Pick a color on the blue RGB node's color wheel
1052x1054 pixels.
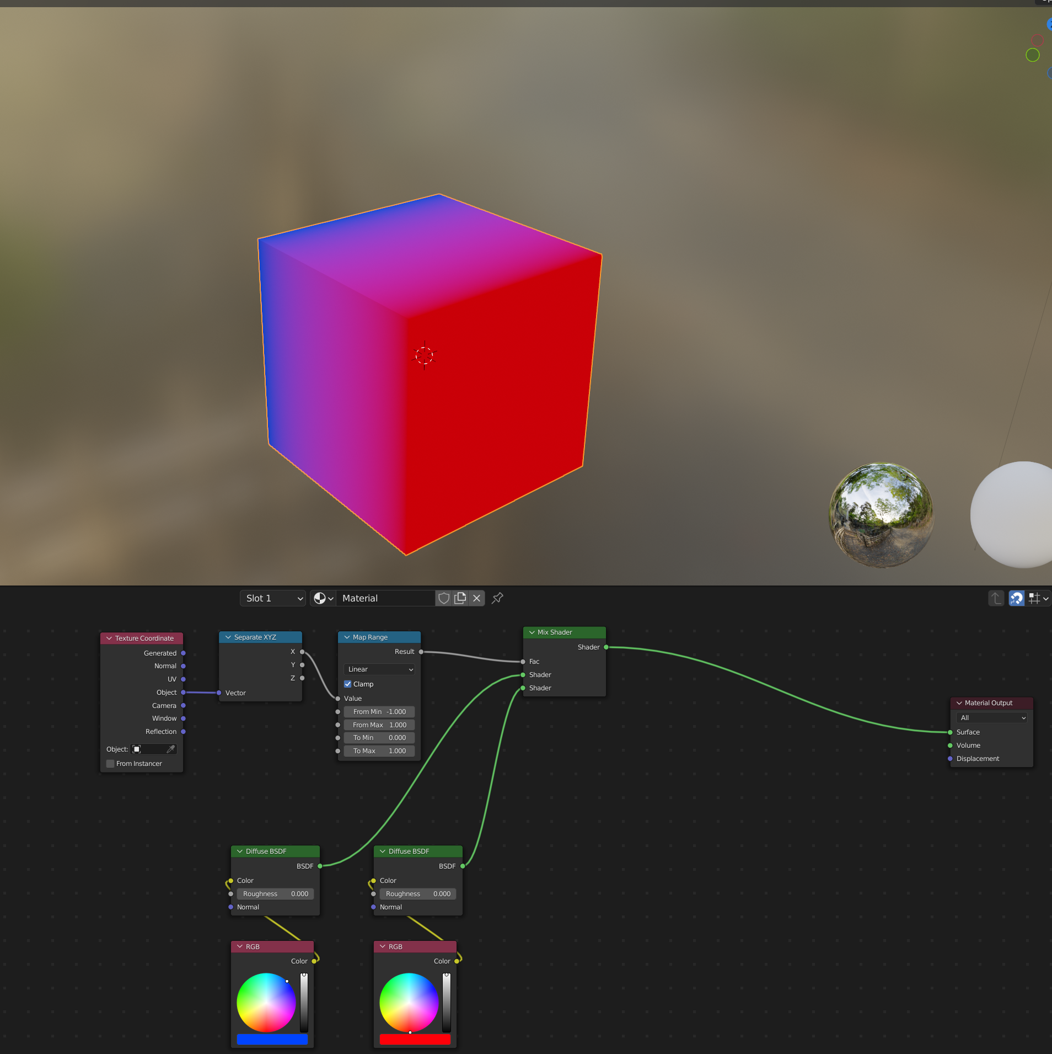click(265, 1003)
